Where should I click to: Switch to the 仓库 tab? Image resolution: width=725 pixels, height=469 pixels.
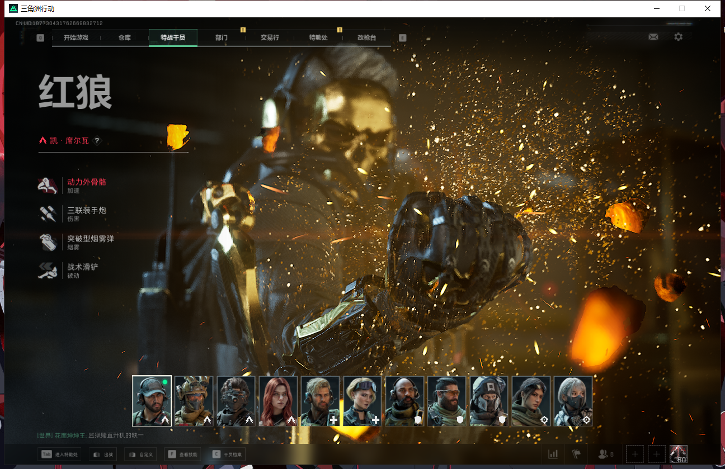coord(124,37)
